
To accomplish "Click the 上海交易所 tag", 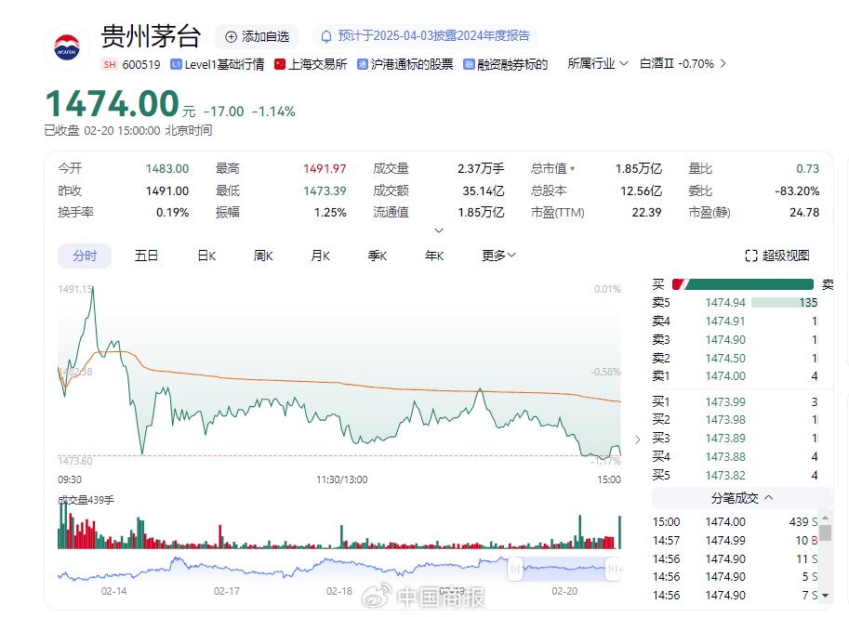I will click(x=312, y=64).
